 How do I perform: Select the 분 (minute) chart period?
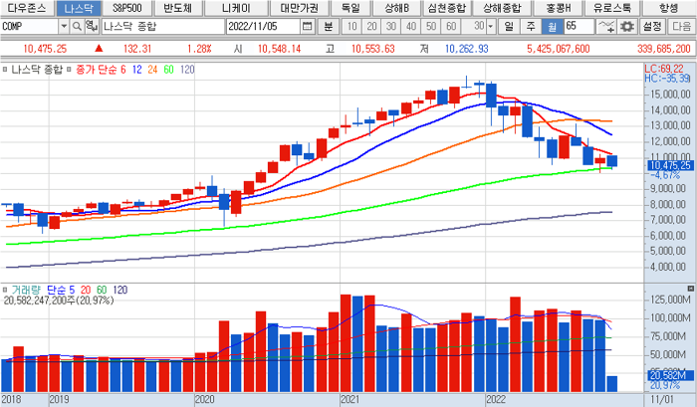click(328, 26)
